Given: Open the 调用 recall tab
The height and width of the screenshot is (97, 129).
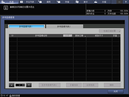Looking at the screenshot, I should pos(46,2).
